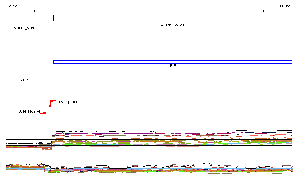
Task: Click the gltC name label
Action: click(24, 80)
